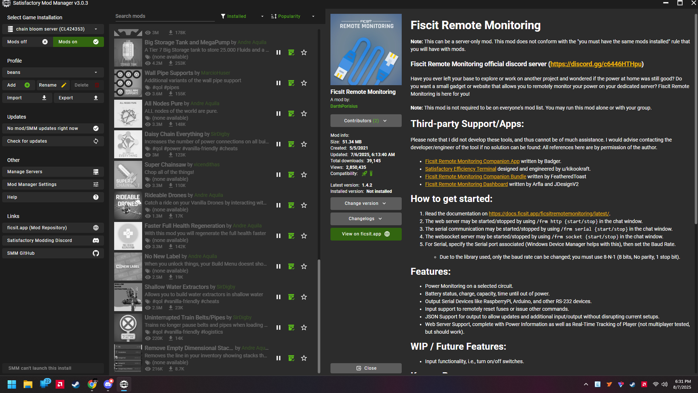Open the game installation dropdown
The height and width of the screenshot is (393, 698).
click(x=53, y=29)
